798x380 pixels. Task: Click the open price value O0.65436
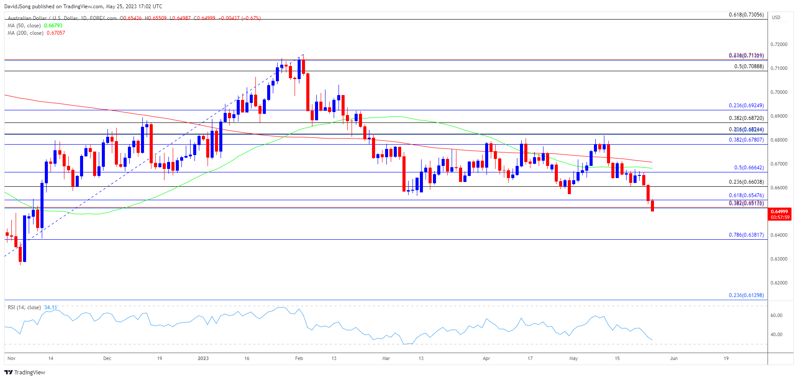(x=131, y=18)
